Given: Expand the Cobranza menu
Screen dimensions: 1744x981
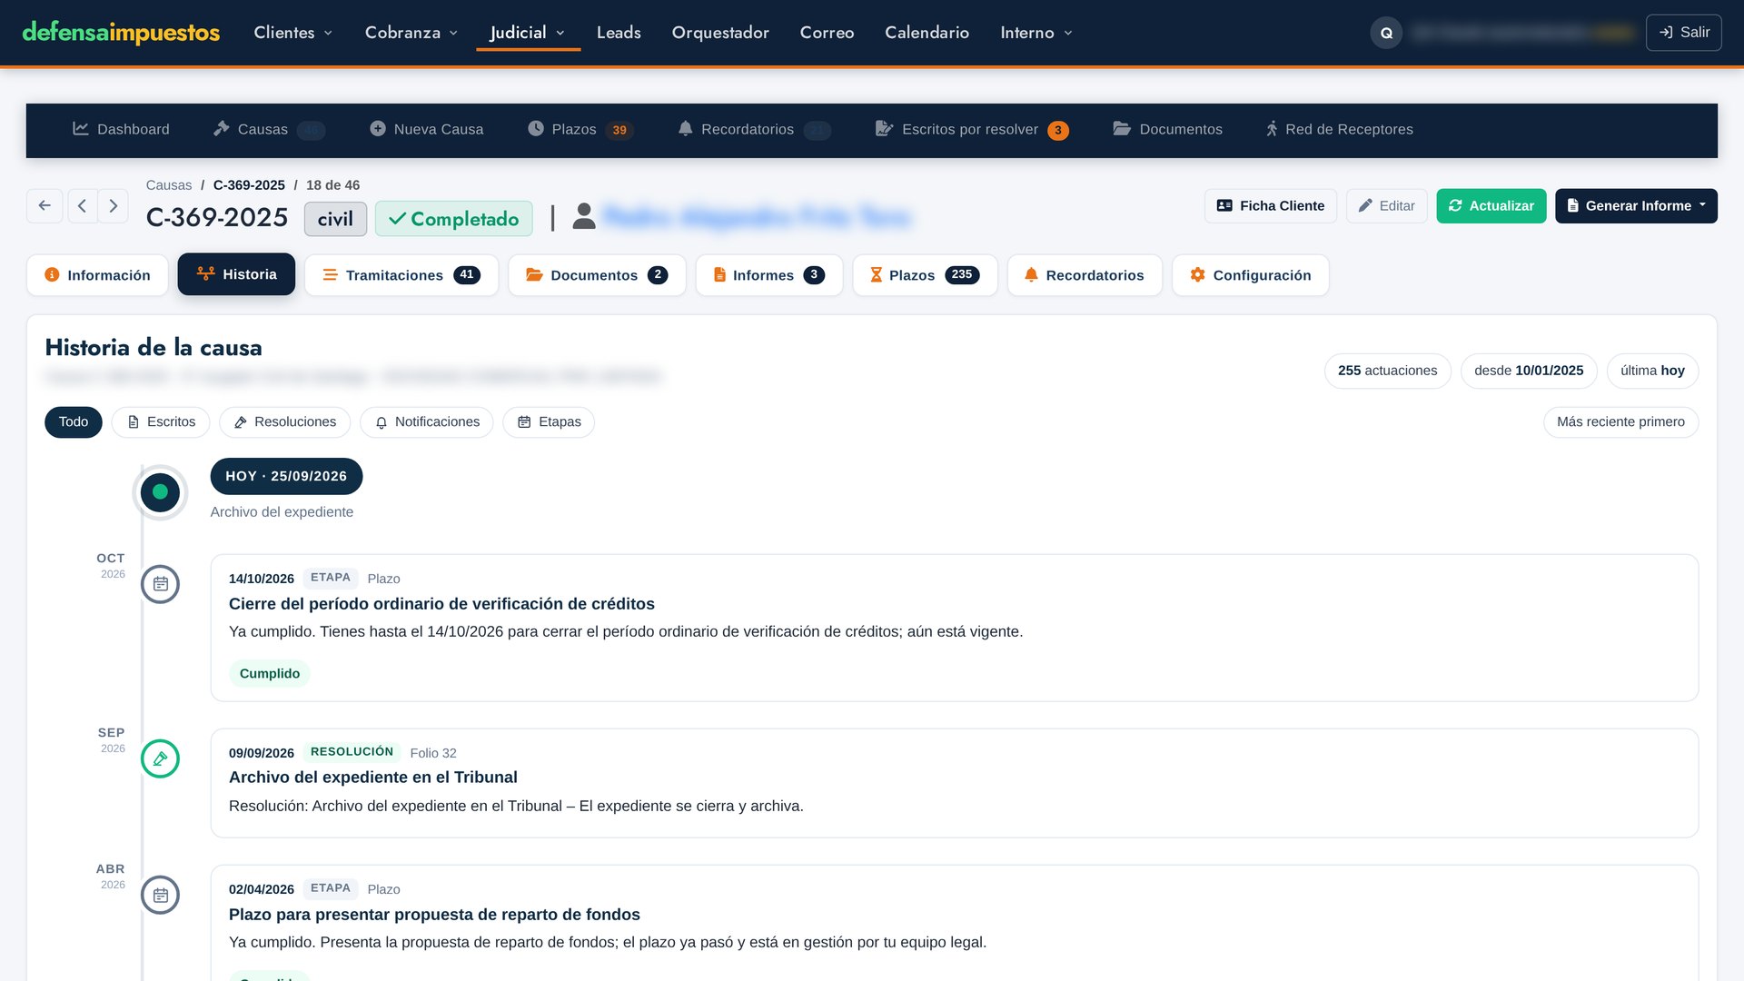Looking at the screenshot, I should (x=411, y=33).
